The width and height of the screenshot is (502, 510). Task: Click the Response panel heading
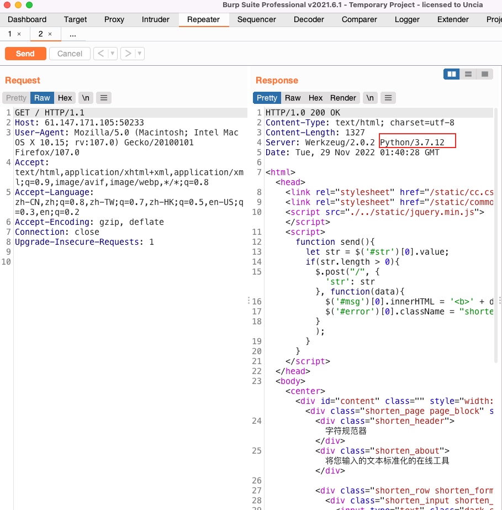pos(277,80)
